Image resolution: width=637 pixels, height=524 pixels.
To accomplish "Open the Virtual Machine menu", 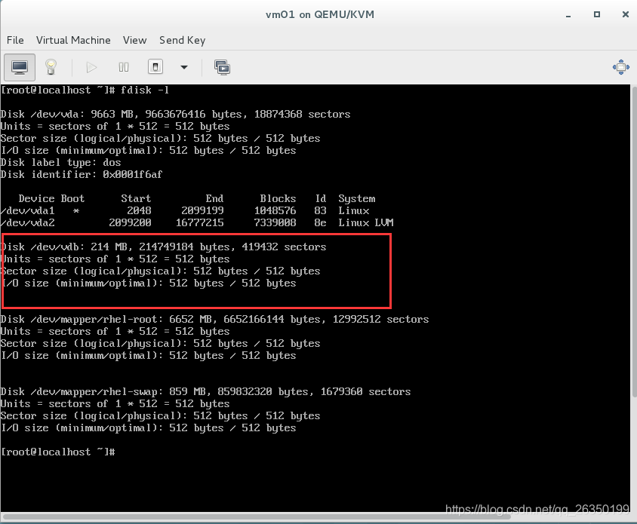I will (73, 40).
